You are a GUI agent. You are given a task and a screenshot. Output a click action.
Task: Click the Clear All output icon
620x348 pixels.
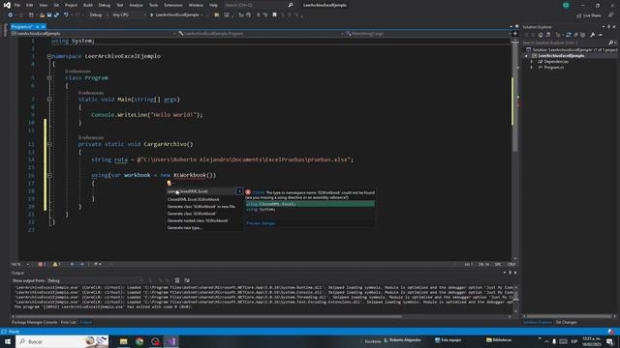(177, 281)
